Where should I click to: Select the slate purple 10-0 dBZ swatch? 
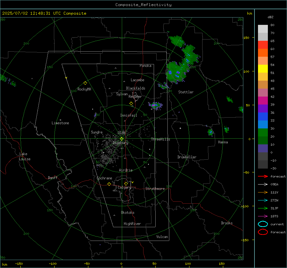pyautogui.click(x=263, y=148)
